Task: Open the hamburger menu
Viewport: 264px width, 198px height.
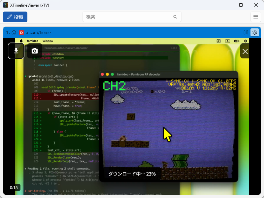Action: click(255, 17)
